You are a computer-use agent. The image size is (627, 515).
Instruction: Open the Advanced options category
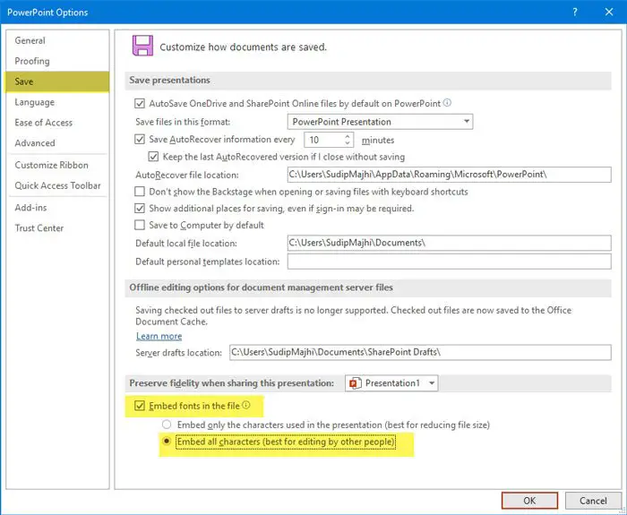(57, 142)
